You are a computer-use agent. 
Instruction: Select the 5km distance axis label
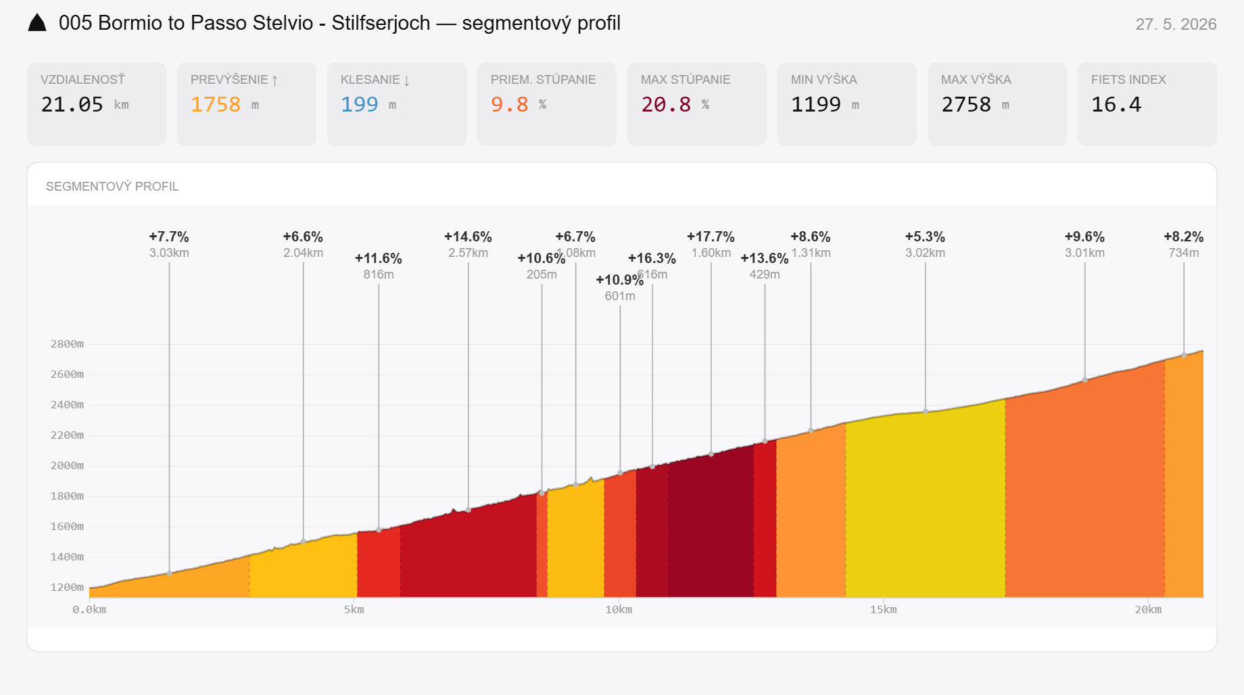pos(354,610)
